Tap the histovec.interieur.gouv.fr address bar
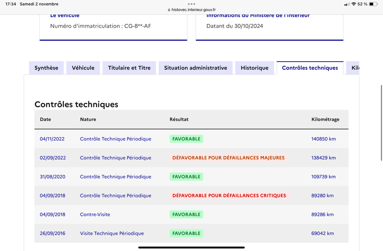Image resolution: width=383 pixels, height=251 pixels. [191, 10]
